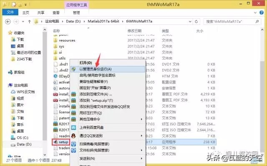Select the .dvd1 file icon
This screenshot has width=267, height=166.
pyautogui.click(x=55, y=64)
